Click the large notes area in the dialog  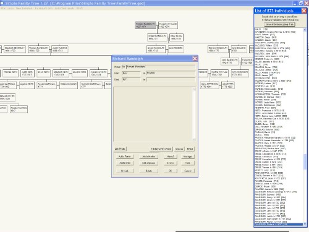point(153,114)
